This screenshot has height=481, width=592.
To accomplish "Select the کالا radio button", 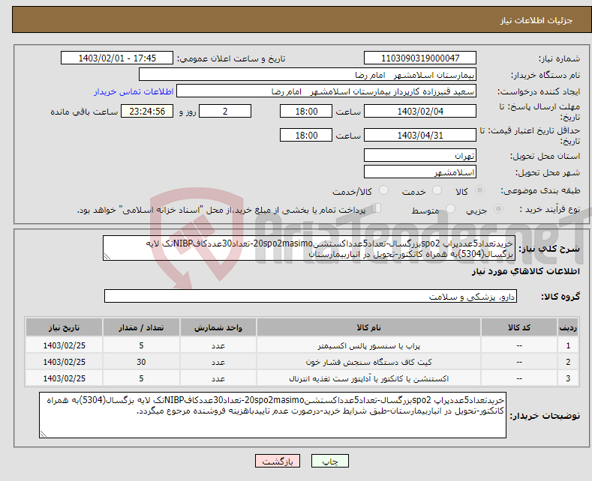I will pos(480,190).
